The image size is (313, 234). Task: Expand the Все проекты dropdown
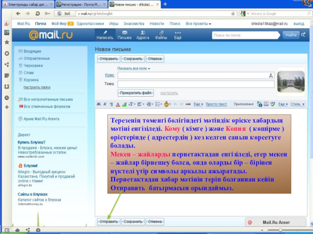coord(198,24)
